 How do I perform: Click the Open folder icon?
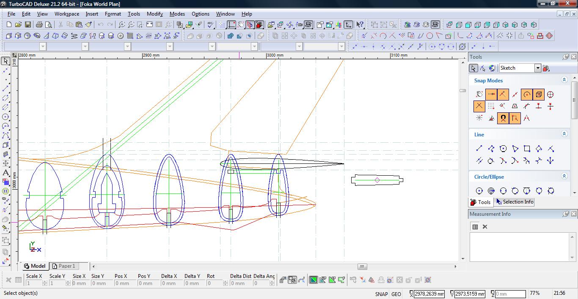pos(18,25)
